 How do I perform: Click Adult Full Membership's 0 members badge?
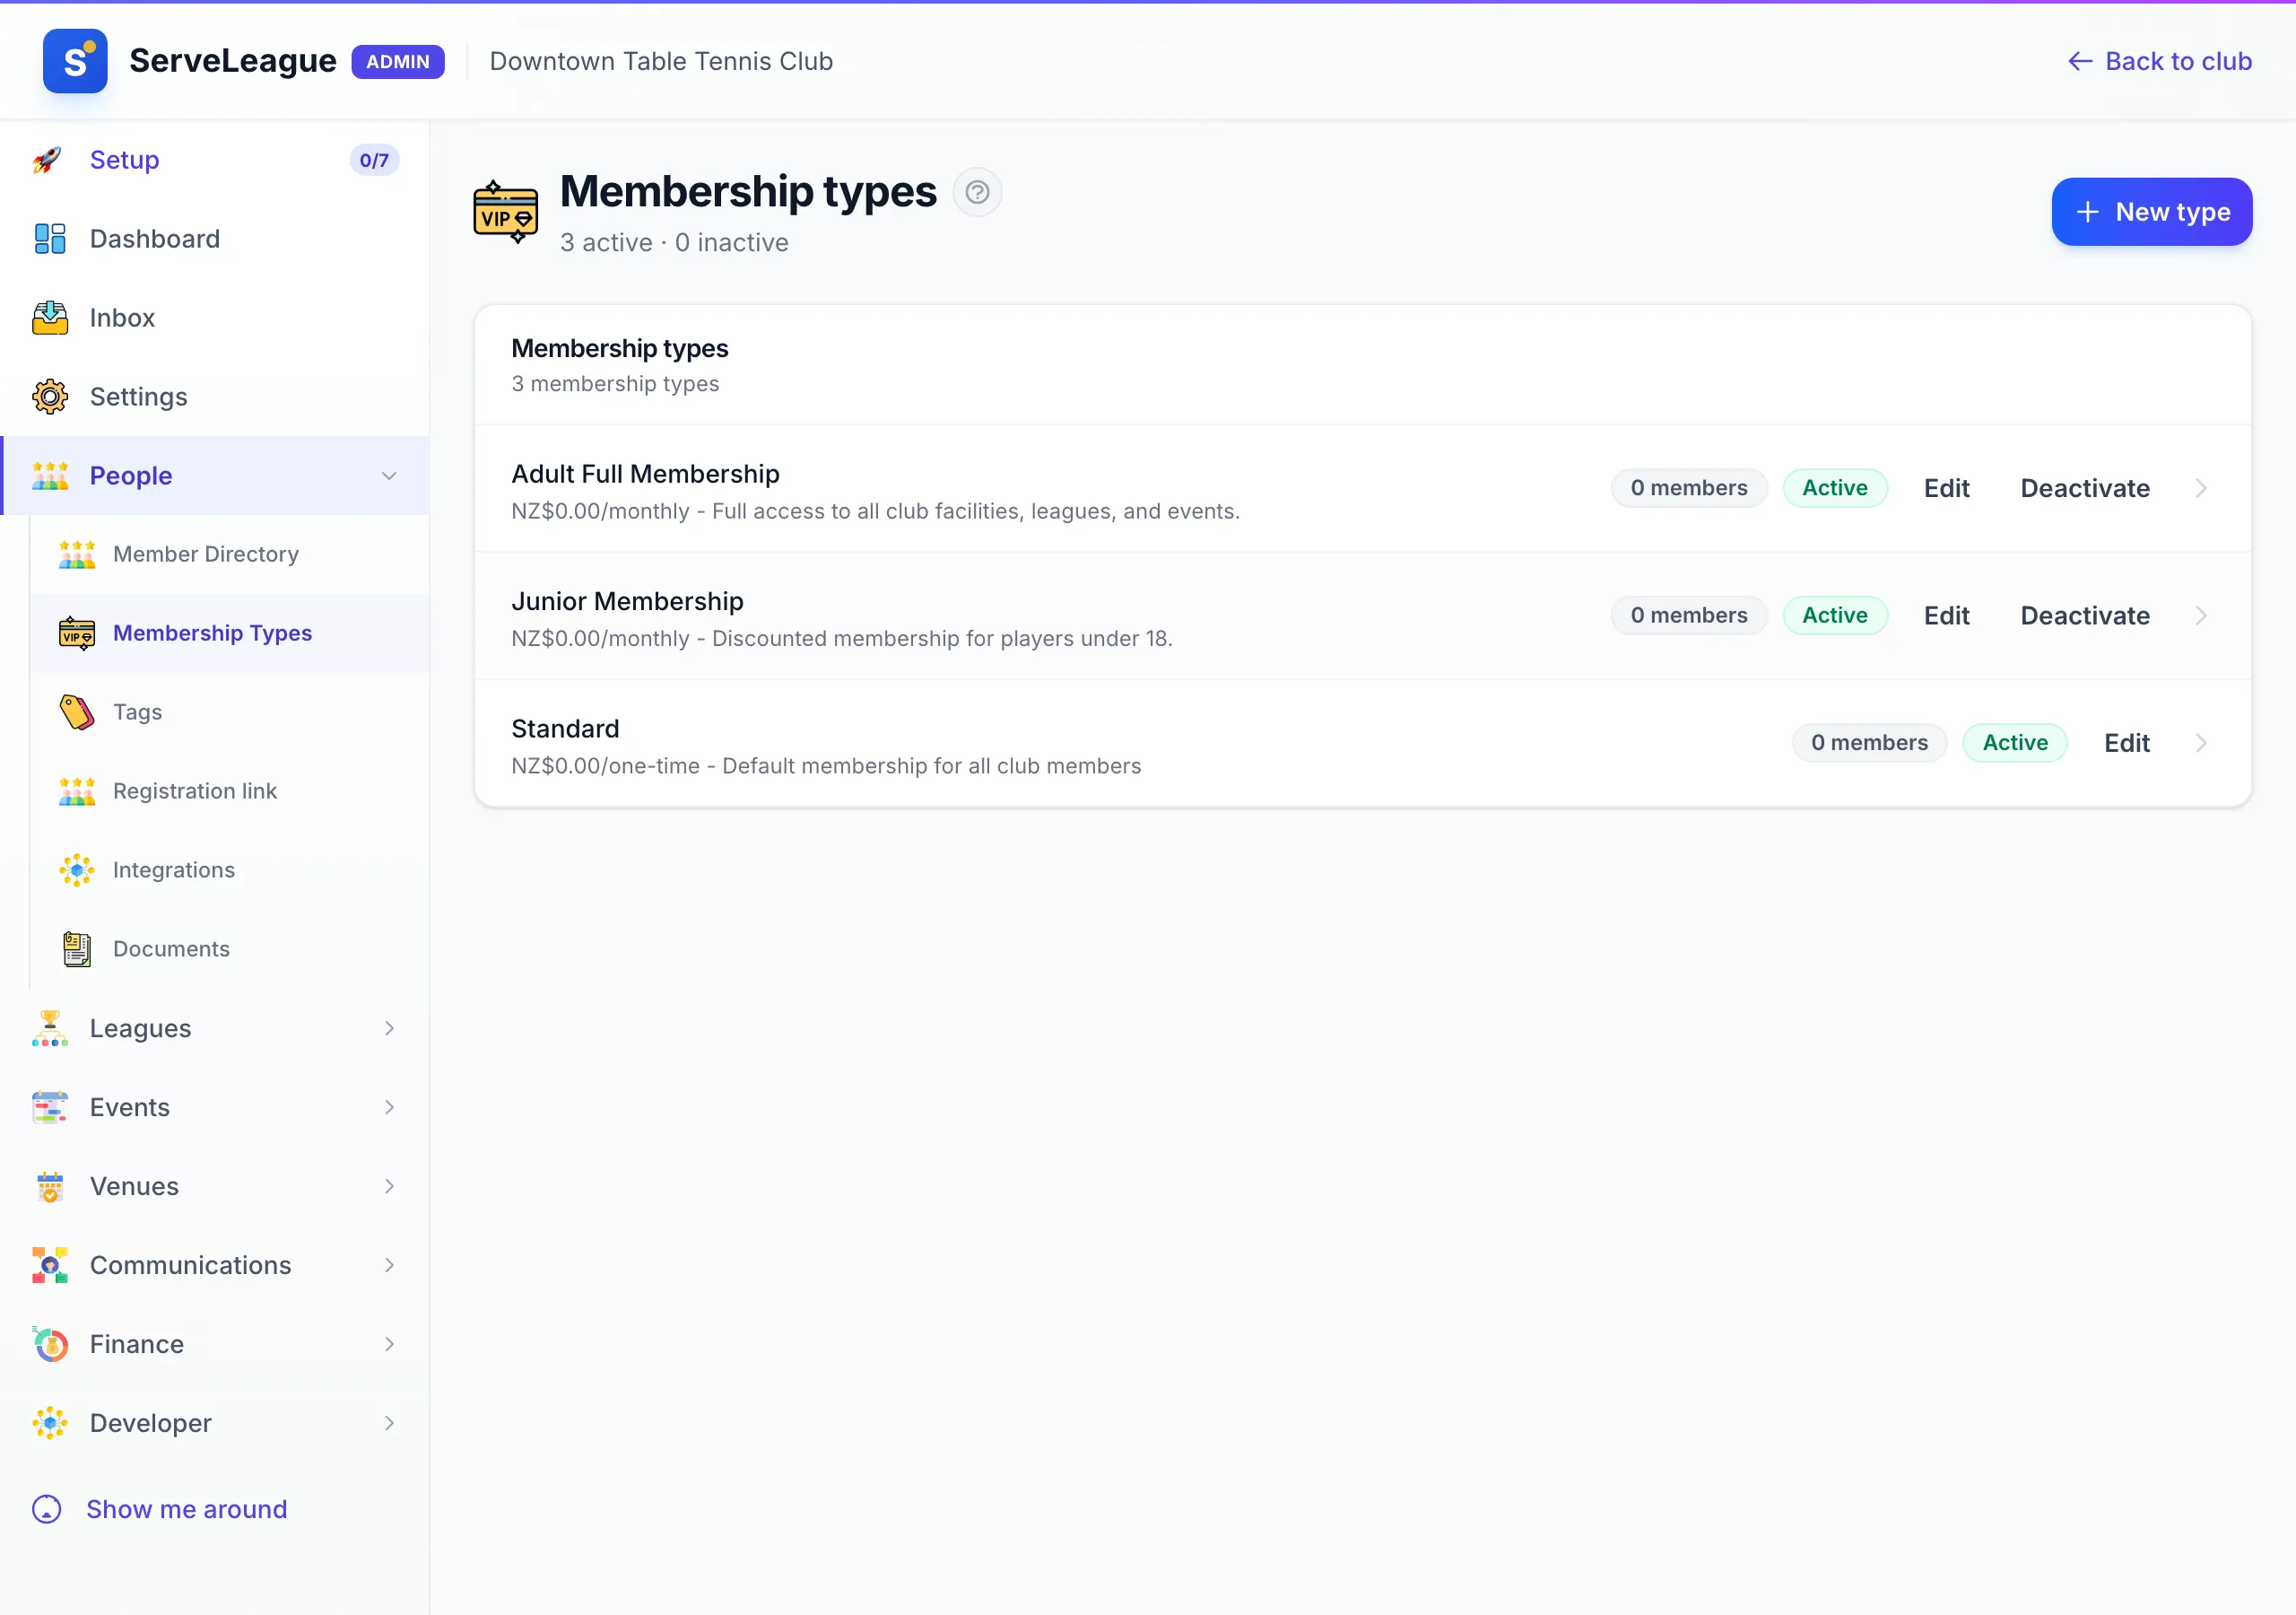[1689, 488]
